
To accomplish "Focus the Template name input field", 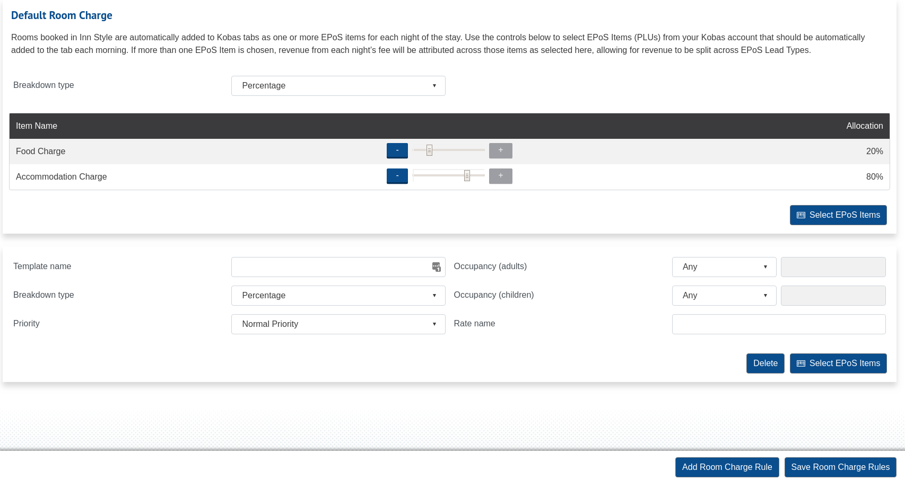I will click(x=329, y=267).
